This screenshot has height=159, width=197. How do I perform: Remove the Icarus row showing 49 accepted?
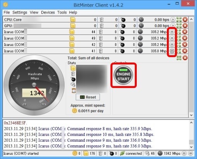(185, 38)
